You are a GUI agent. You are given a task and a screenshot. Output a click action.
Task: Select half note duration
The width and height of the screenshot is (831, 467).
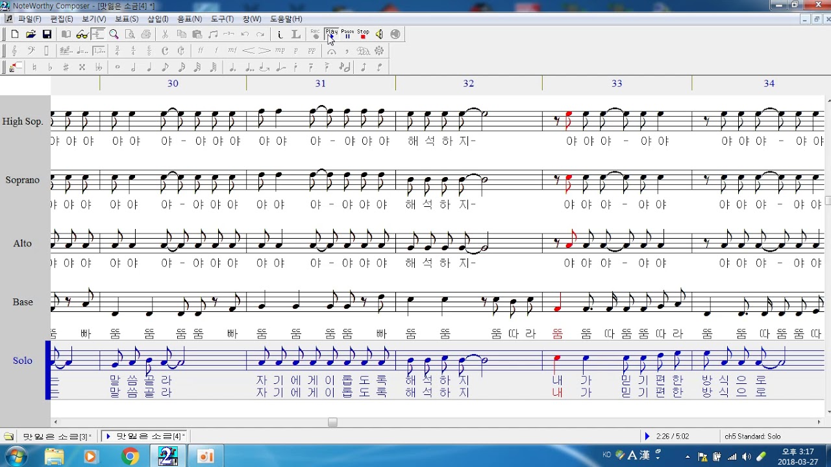coord(133,67)
